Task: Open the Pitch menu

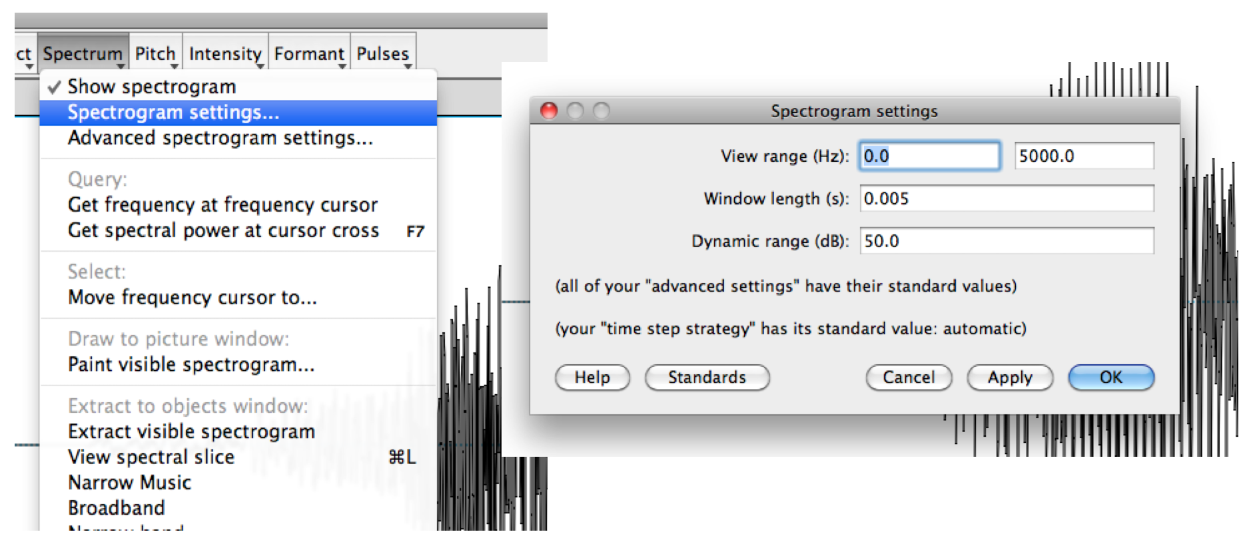Action: tap(156, 53)
